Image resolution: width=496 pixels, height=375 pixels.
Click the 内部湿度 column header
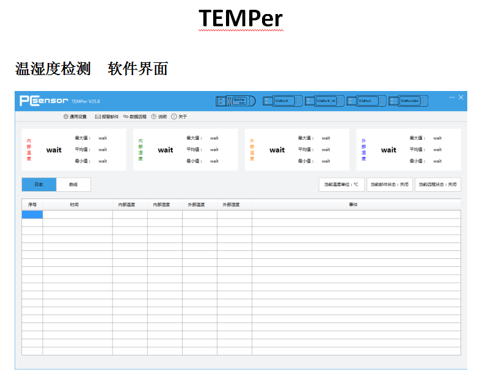(165, 205)
